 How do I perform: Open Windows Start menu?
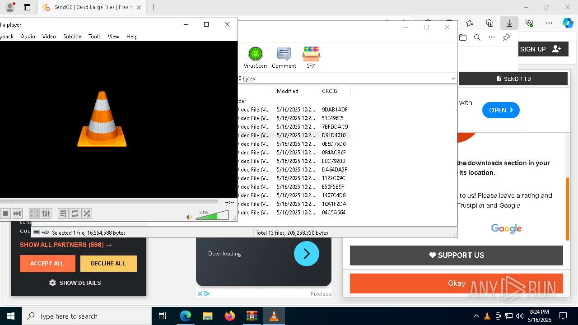click(x=11, y=316)
